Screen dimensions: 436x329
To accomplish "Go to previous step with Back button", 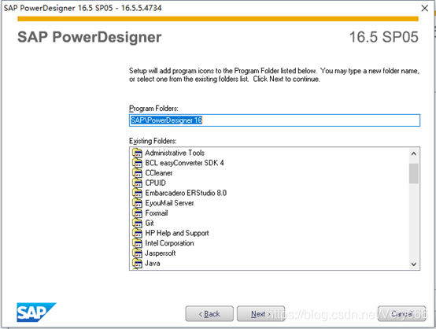I will pyautogui.click(x=209, y=314).
